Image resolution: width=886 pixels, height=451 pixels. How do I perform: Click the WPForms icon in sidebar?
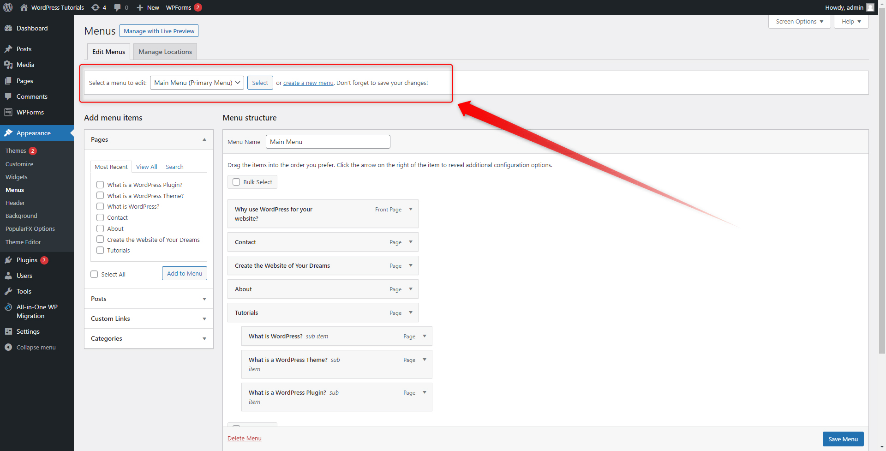(8, 112)
